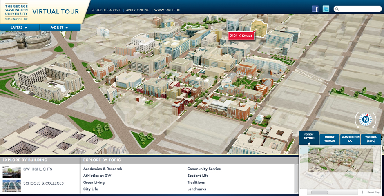Image resolution: width=384 pixels, height=196 pixels.
Task: Click Reset Map button
Action: (x=374, y=193)
